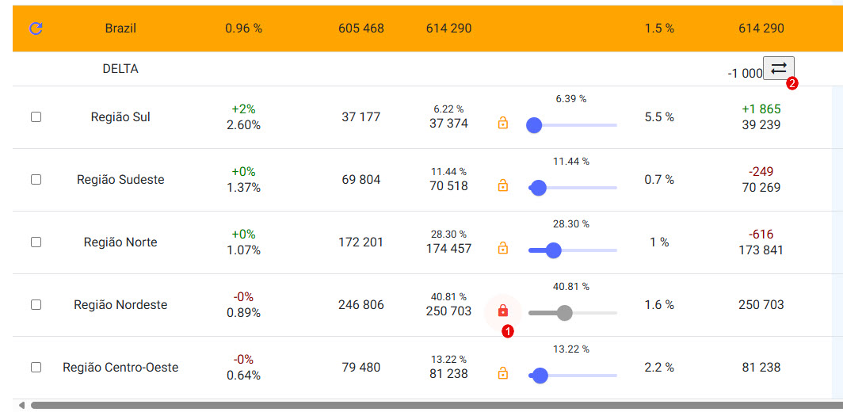Click the left arrow of the horizontal scrollbar
Image resolution: width=843 pixels, height=412 pixels.
(21, 405)
